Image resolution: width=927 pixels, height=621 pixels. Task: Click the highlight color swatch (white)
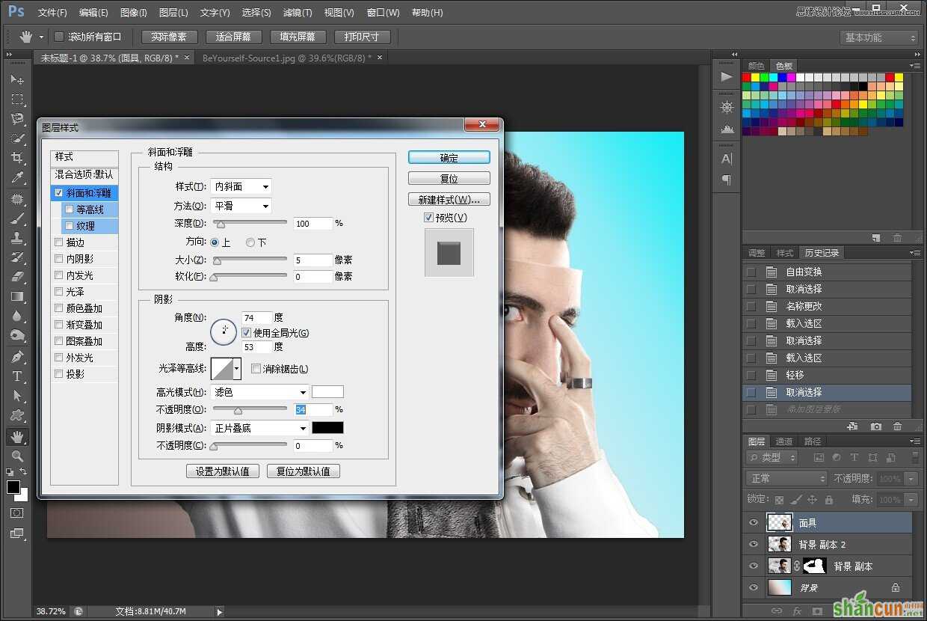(327, 391)
